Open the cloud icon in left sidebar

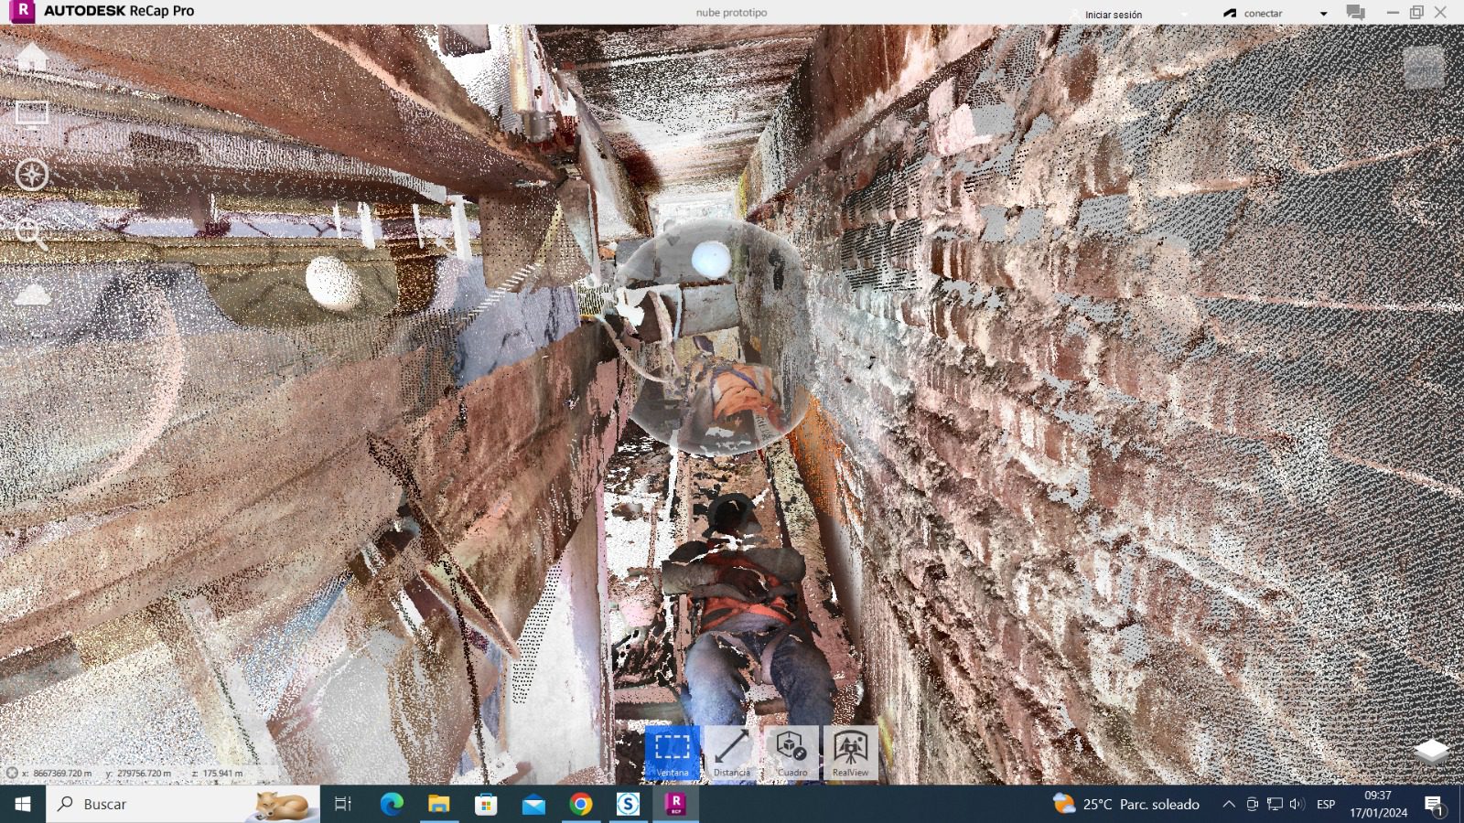pos(33,294)
